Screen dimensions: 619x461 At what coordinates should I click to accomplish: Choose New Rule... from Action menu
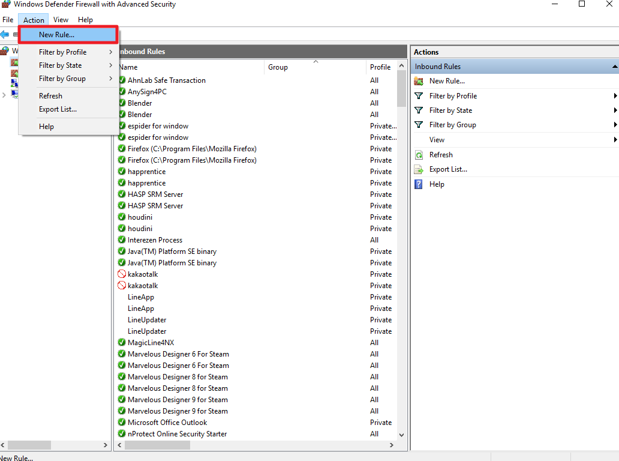click(x=68, y=35)
